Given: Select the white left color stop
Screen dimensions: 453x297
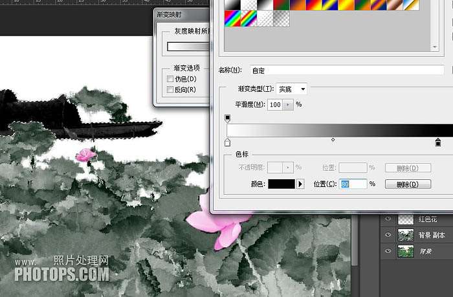Looking at the screenshot, I should pos(227,142).
